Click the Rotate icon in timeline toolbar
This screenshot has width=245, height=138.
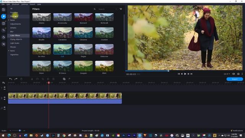pyautogui.click(x=38, y=79)
